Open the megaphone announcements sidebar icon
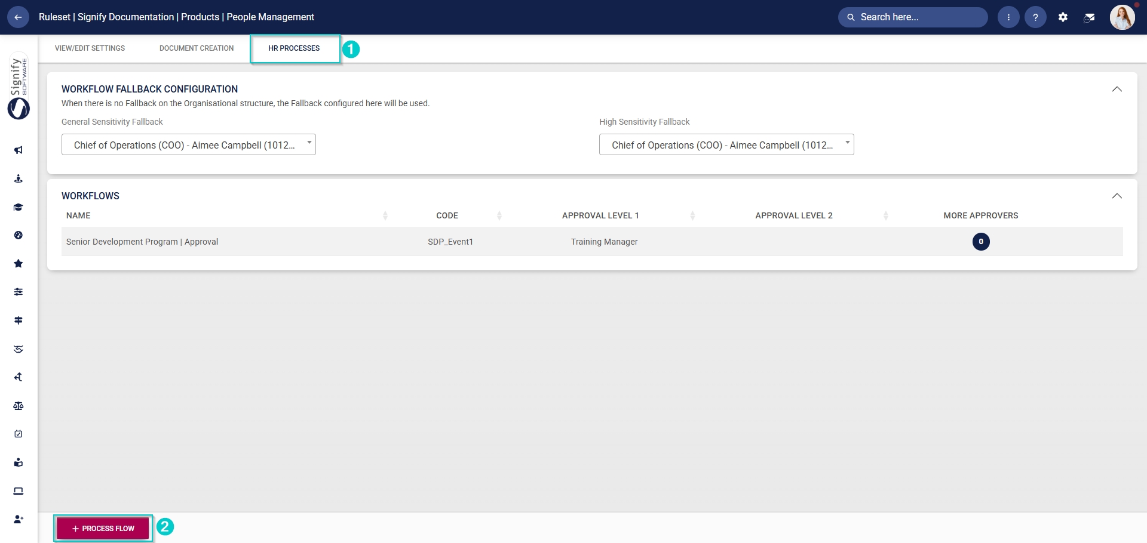 19,150
